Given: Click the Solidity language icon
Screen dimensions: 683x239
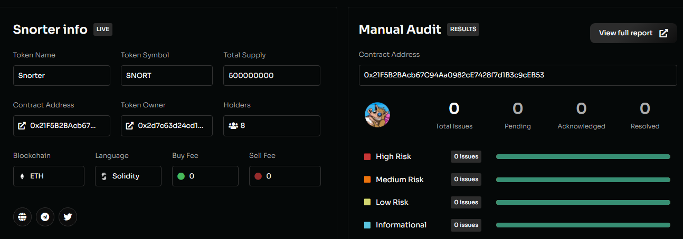Looking at the screenshot, I should point(104,176).
